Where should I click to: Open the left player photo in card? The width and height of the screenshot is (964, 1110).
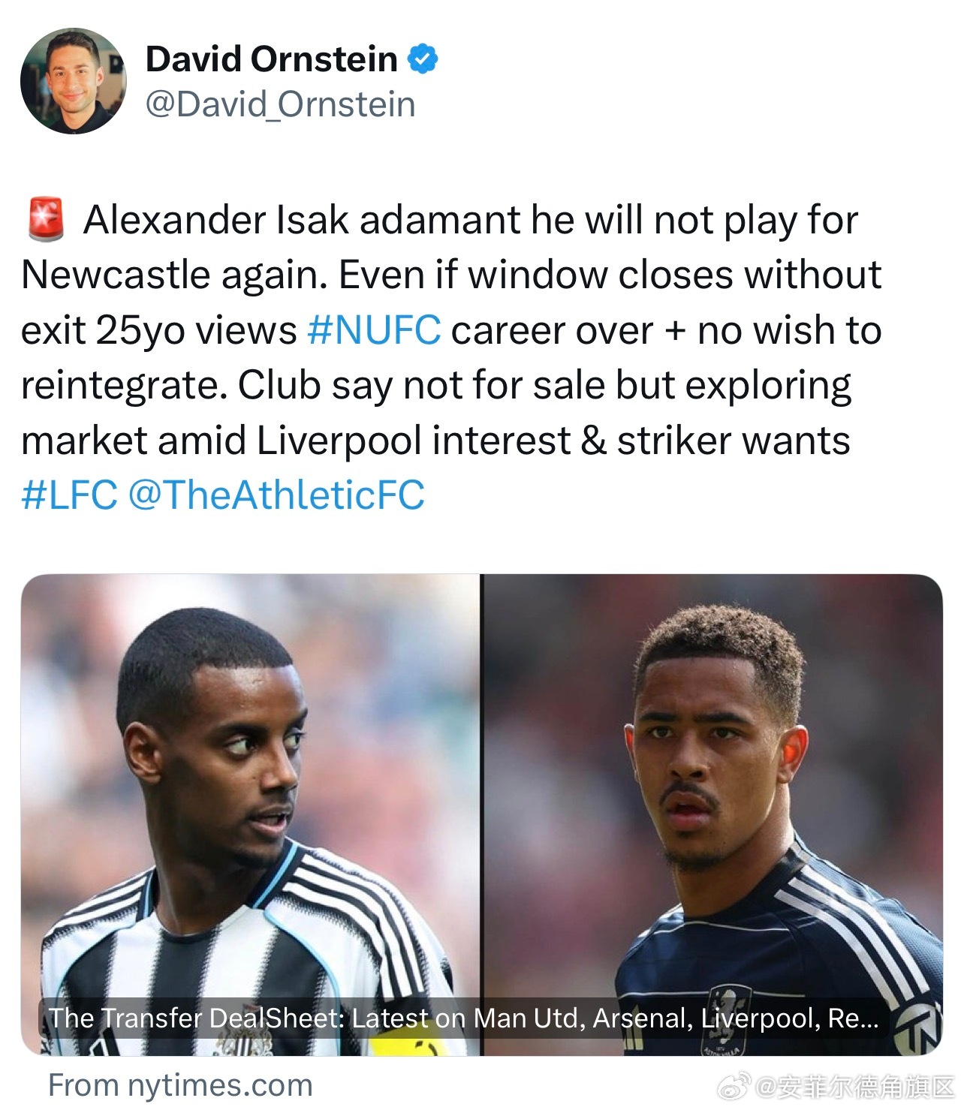click(250, 815)
